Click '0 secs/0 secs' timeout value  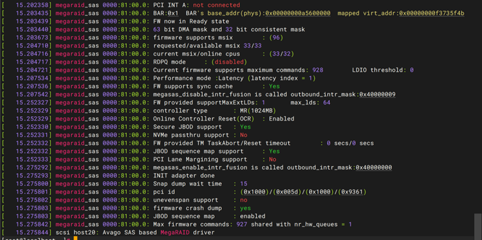click(350, 143)
